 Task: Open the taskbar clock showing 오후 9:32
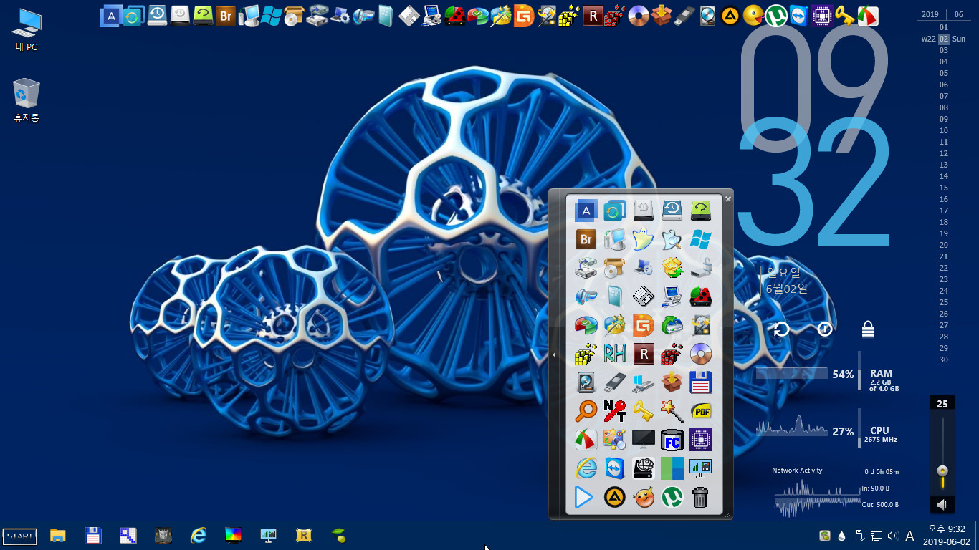tap(947, 535)
